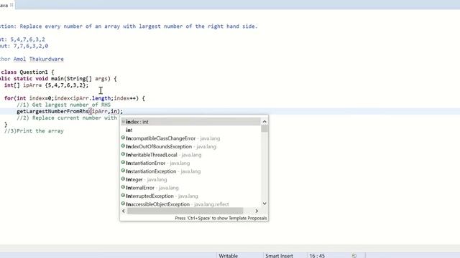This screenshot has height=258, width=460.
Task: Click on ipArr array declaration line
Action: pyautogui.click(x=46, y=85)
